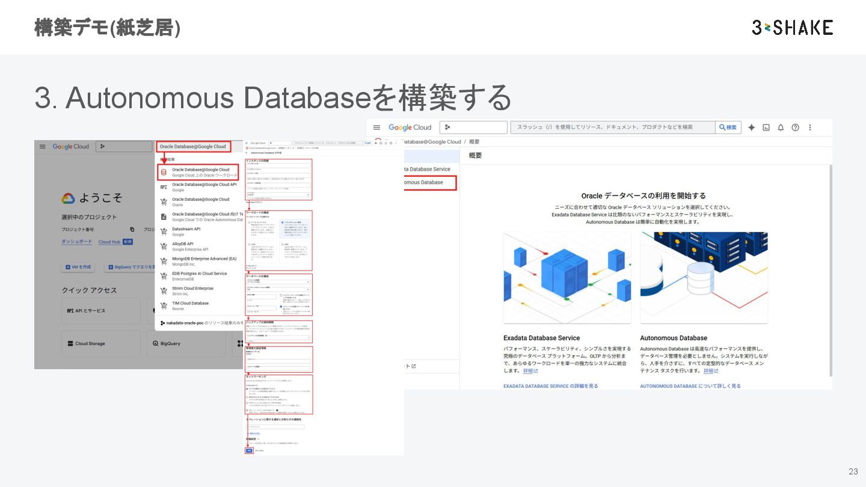Viewport: 866px width, 487px height.
Task: Select Exadata Database Service in left navigation
Action: pos(428,169)
